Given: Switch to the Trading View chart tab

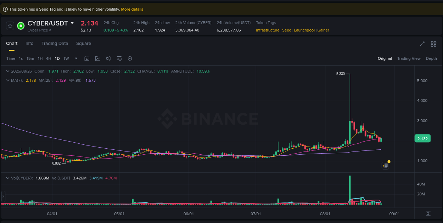Looking at the screenshot, I should click(409, 58).
